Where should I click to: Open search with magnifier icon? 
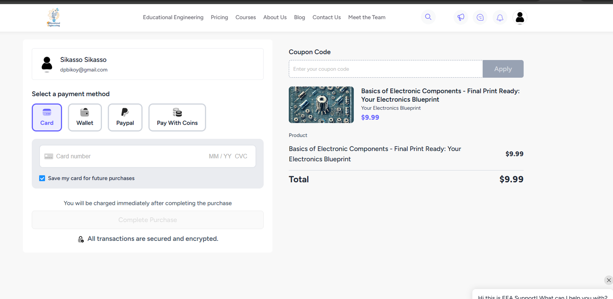coord(428,17)
